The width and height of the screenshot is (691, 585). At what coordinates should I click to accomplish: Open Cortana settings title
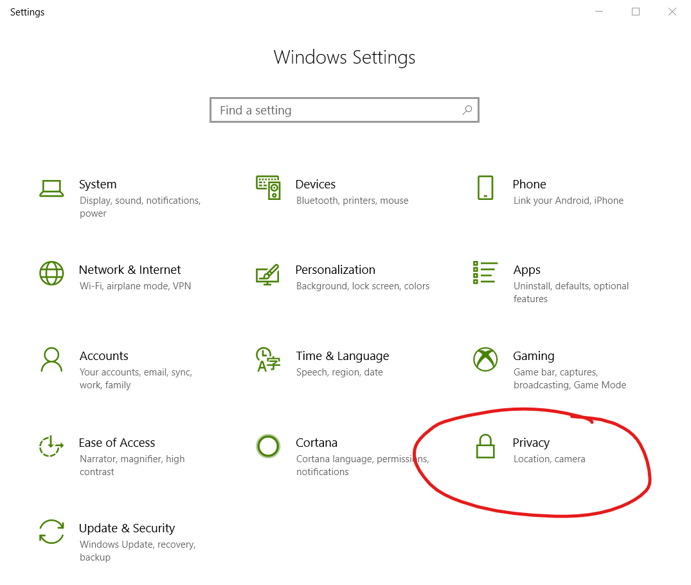[316, 443]
